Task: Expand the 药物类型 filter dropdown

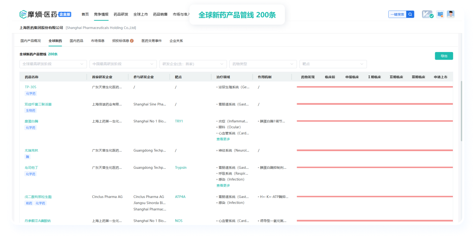Action: pos(263,64)
